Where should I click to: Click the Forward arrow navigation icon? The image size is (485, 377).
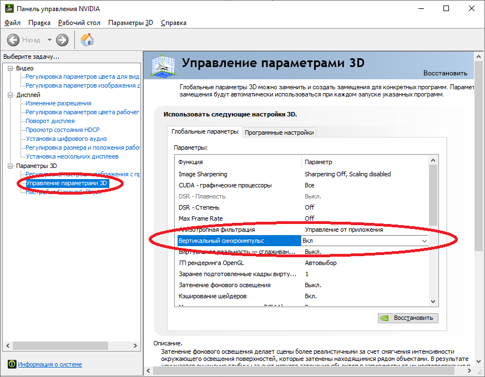click(62, 40)
